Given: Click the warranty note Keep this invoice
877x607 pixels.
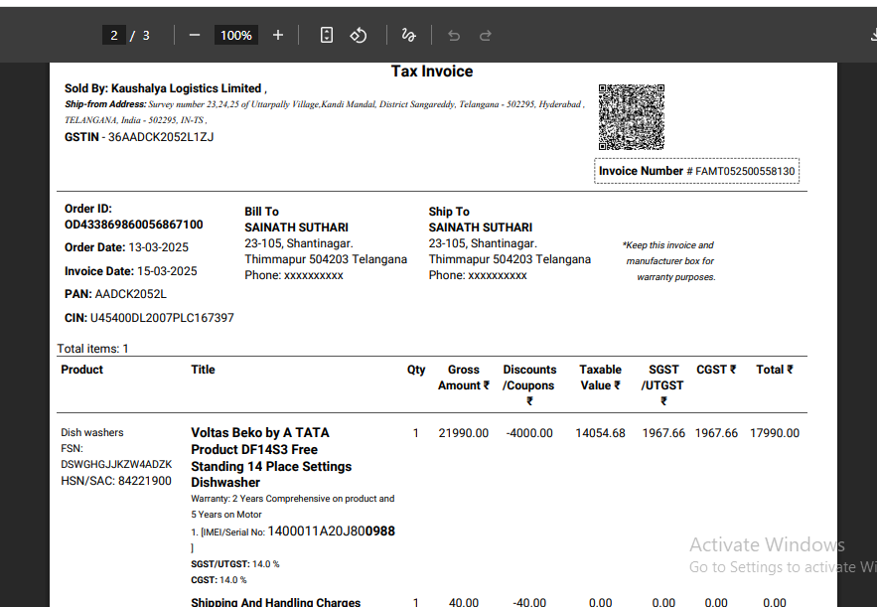Looking at the screenshot, I should pyautogui.click(x=668, y=260).
